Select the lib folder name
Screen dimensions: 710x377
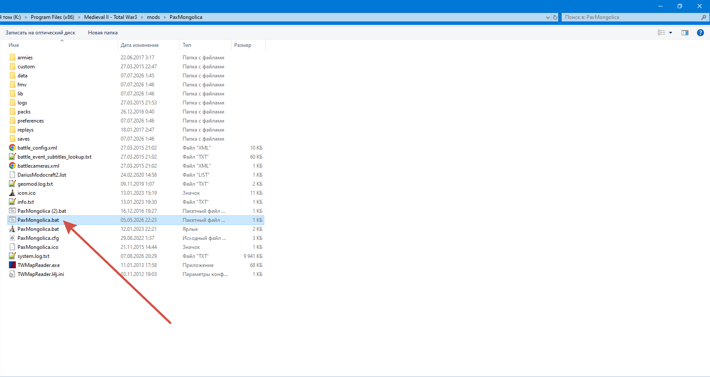coord(20,94)
